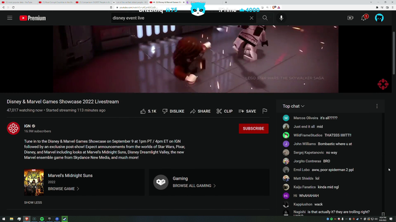Like the video with thumbs-up 5.1K

[148, 111]
